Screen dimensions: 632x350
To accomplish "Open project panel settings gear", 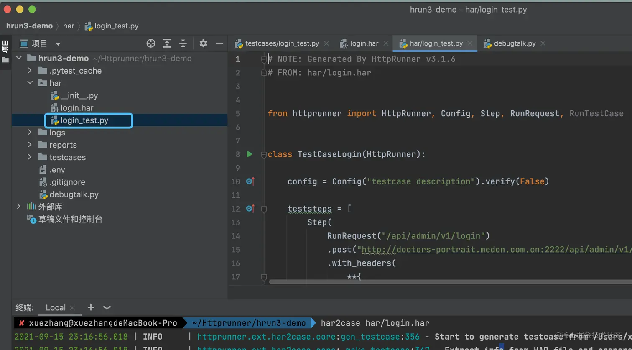I will (203, 43).
